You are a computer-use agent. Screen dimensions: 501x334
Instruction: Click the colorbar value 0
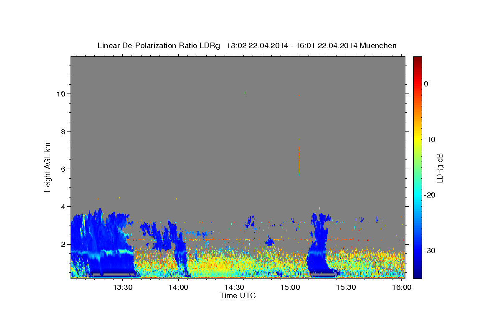426,84
